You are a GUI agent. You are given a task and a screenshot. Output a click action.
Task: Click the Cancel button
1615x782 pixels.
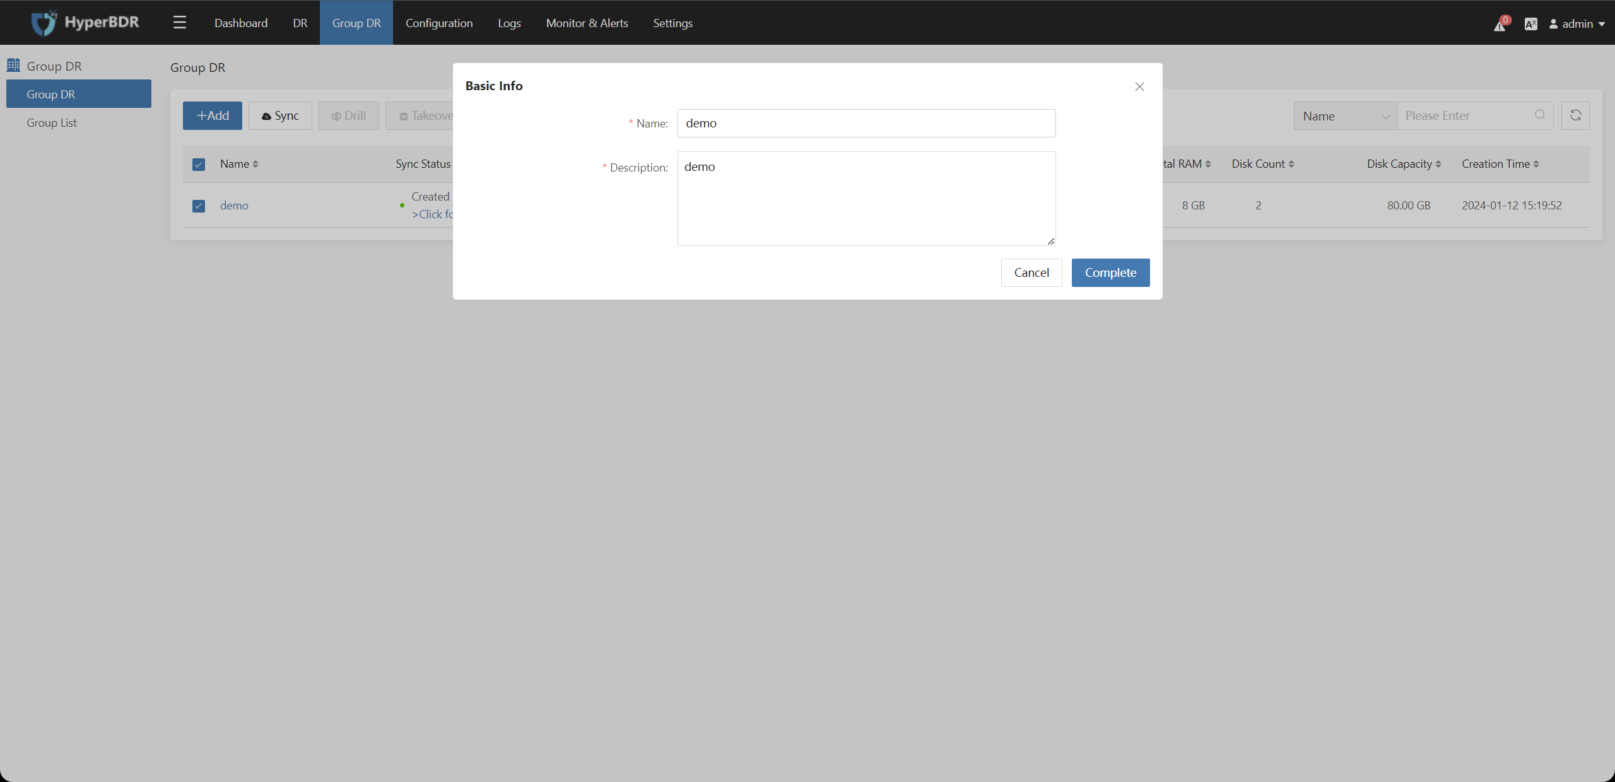click(1031, 272)
